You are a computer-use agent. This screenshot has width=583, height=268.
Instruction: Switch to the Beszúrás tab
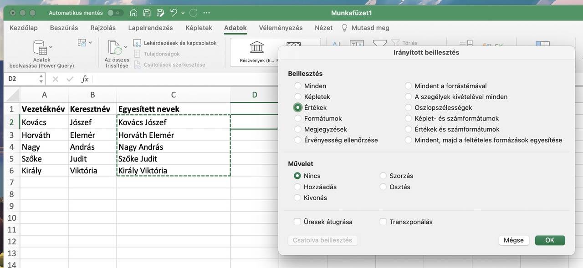64,28
